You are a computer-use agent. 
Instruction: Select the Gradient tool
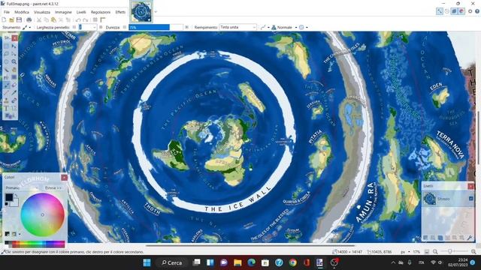point(14,77)
